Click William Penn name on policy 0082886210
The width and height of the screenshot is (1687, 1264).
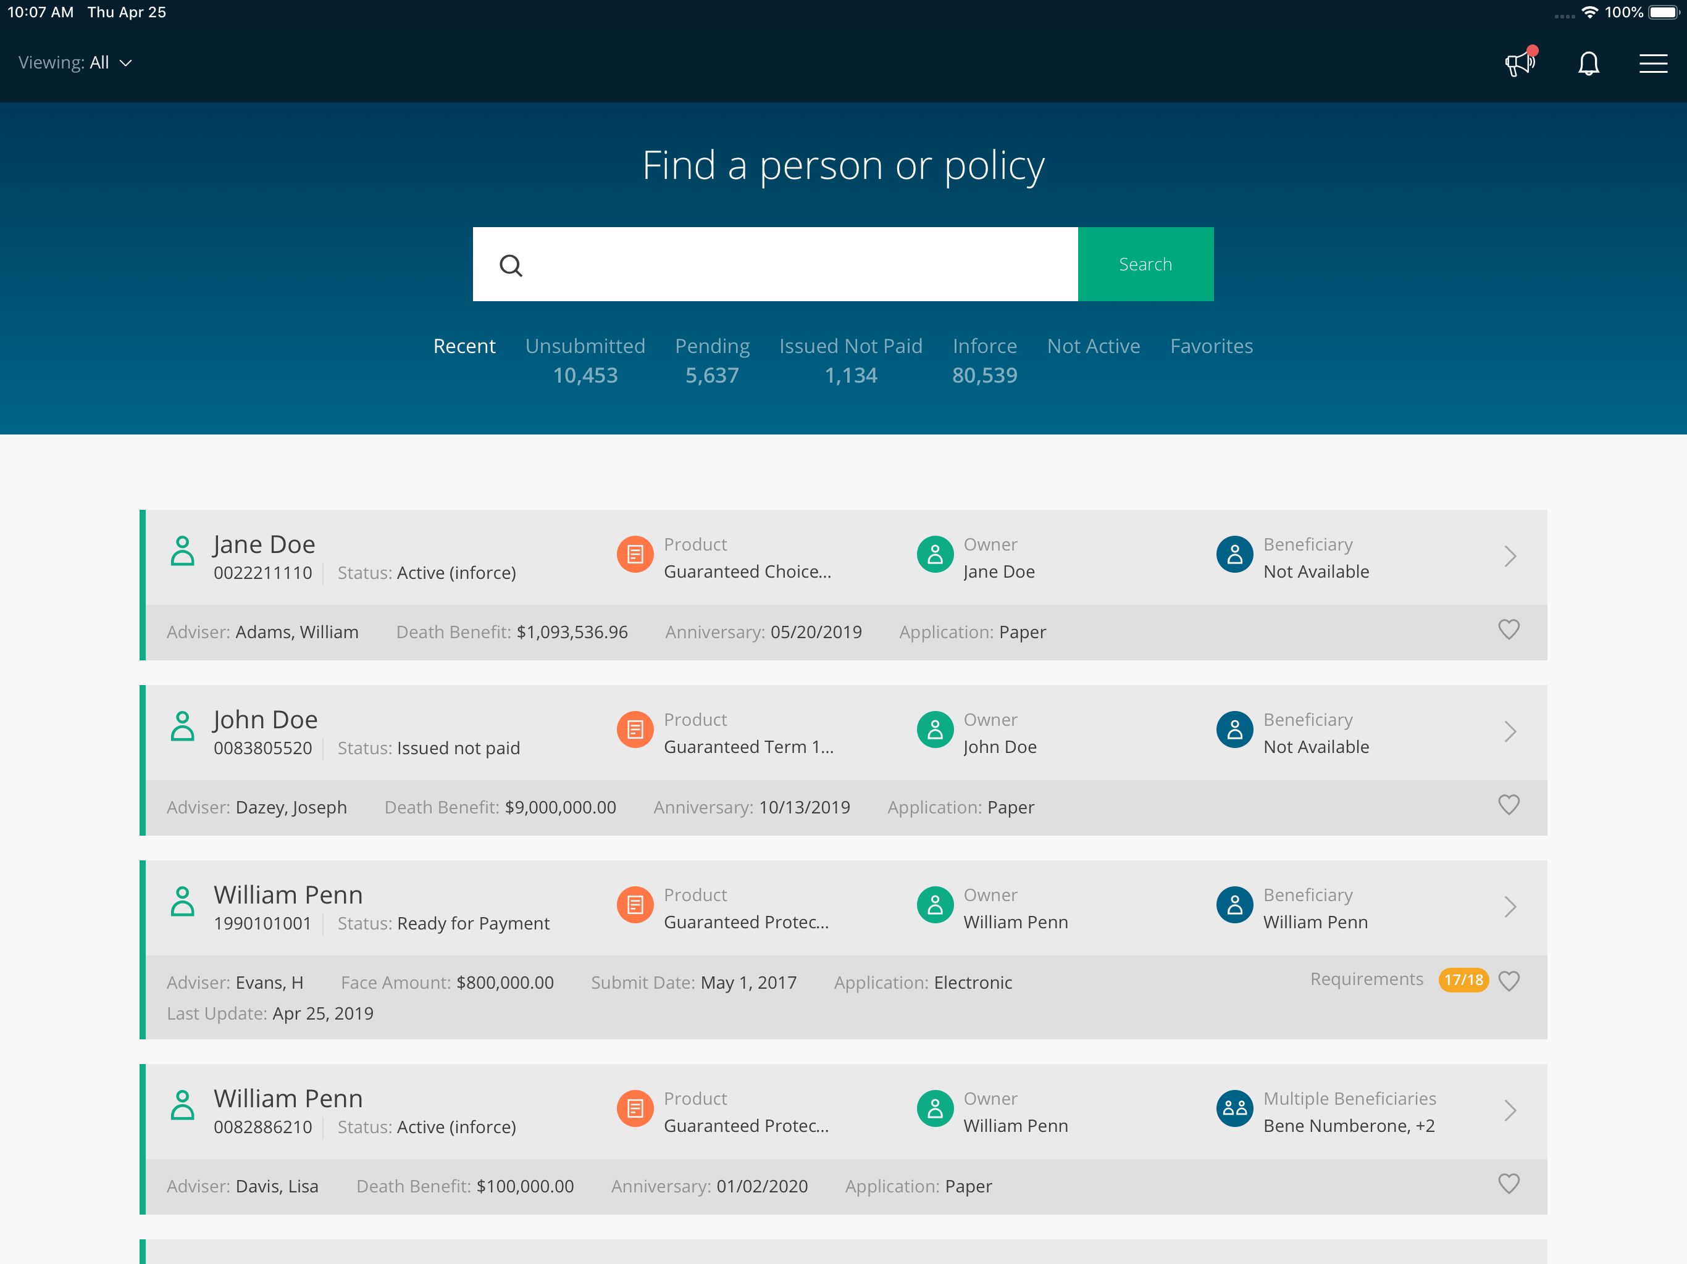pos(288,1099)
